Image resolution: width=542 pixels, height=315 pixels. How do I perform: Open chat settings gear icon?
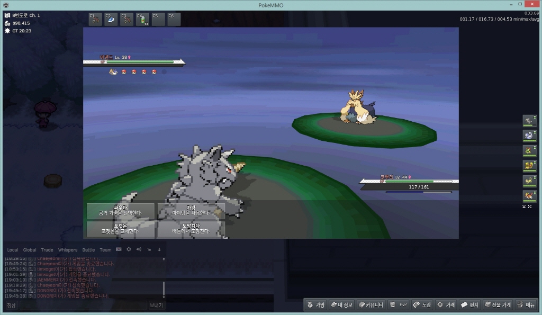[129, 249]
